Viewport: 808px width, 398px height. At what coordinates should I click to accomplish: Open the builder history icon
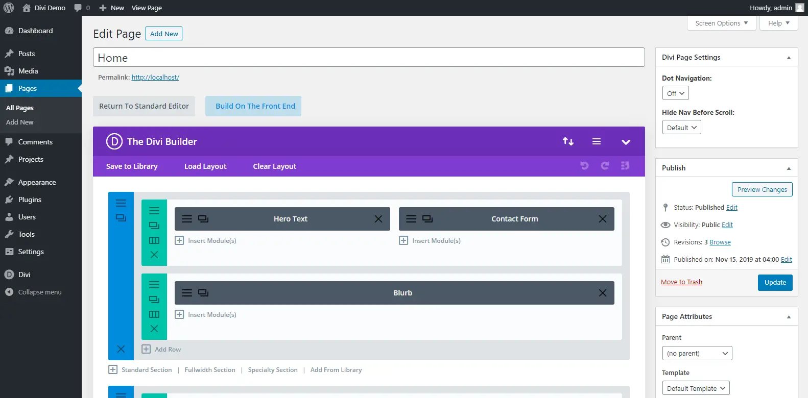point(625,166)
